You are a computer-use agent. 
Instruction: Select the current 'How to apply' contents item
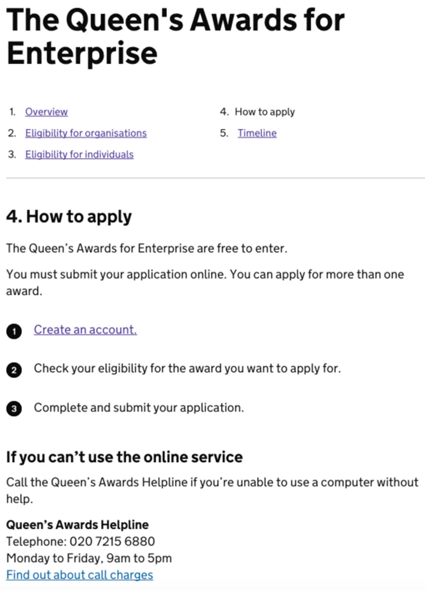click(264, 112)
